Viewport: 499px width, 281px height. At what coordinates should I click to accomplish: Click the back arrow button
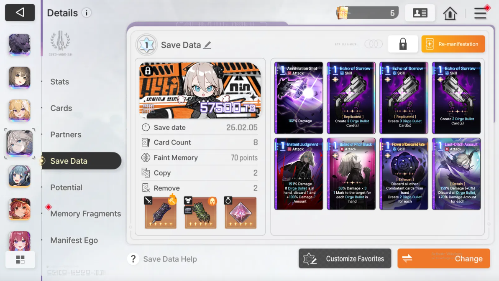pos(20,13)
